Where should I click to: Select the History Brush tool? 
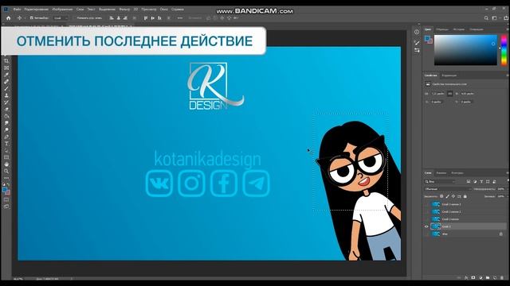click(6, 102)
